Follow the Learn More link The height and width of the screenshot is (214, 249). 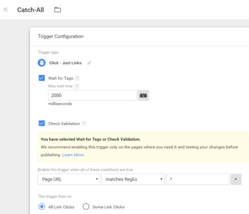pyautogui.click(x=73, y=155)
